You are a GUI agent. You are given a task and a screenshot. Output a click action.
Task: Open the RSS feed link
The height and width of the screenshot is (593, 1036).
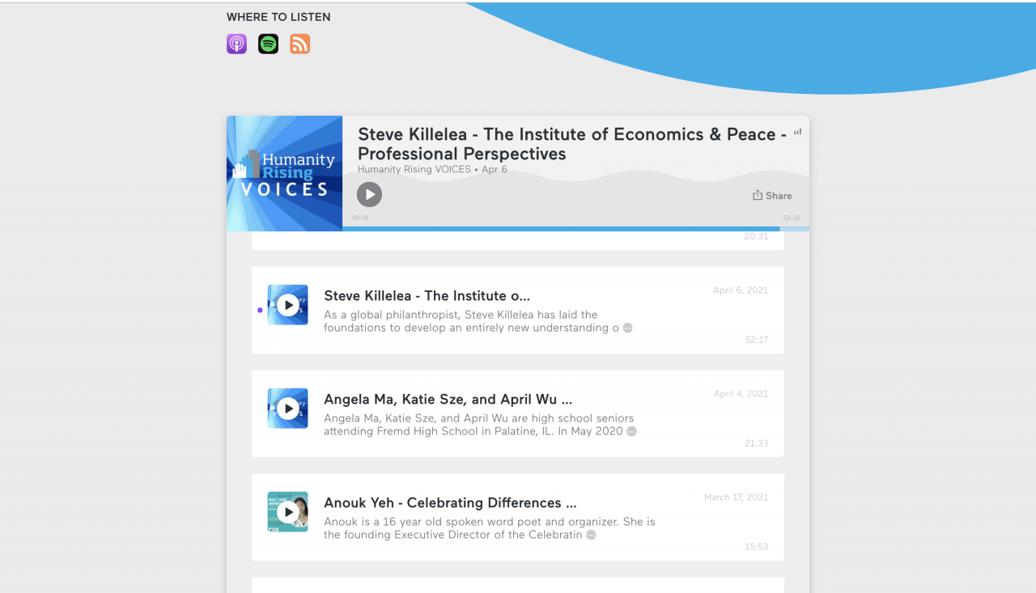(x=300, y=44)
